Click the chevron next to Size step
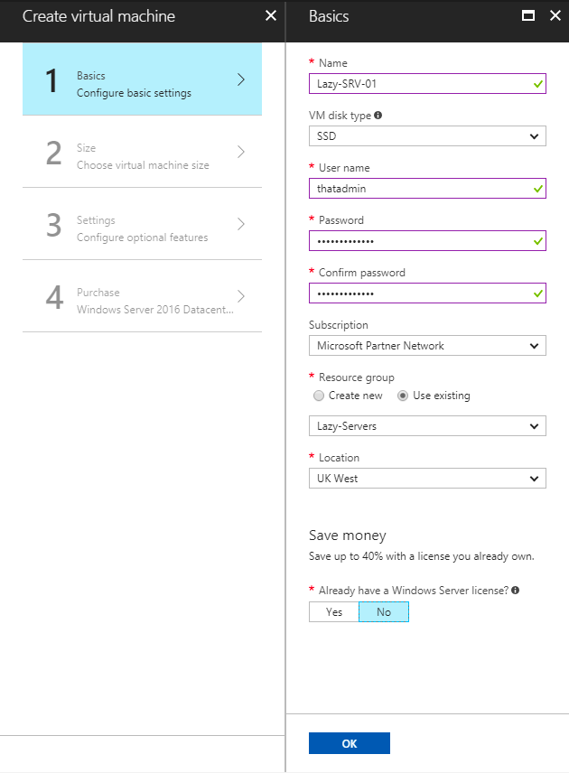 [241, 152]
